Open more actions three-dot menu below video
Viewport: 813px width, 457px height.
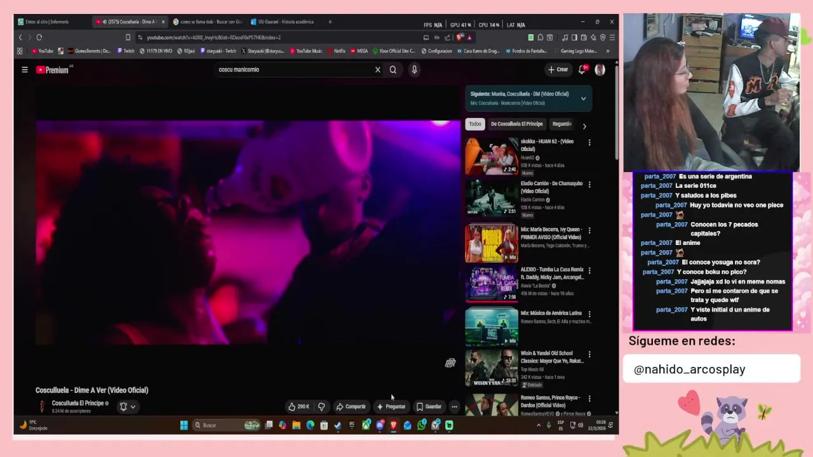[x=454, y=407]
